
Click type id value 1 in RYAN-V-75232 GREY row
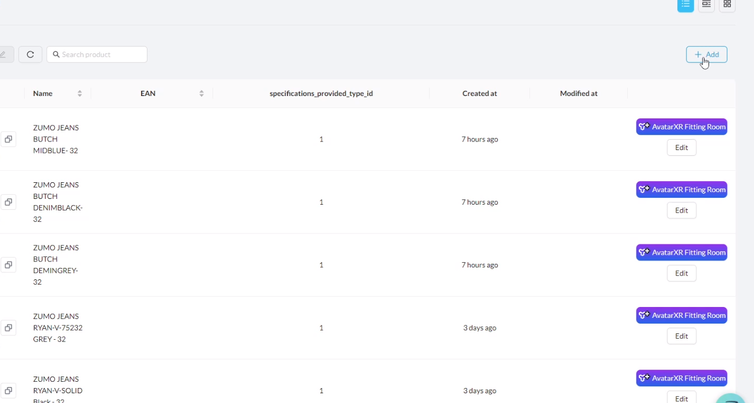pos(321,328)
